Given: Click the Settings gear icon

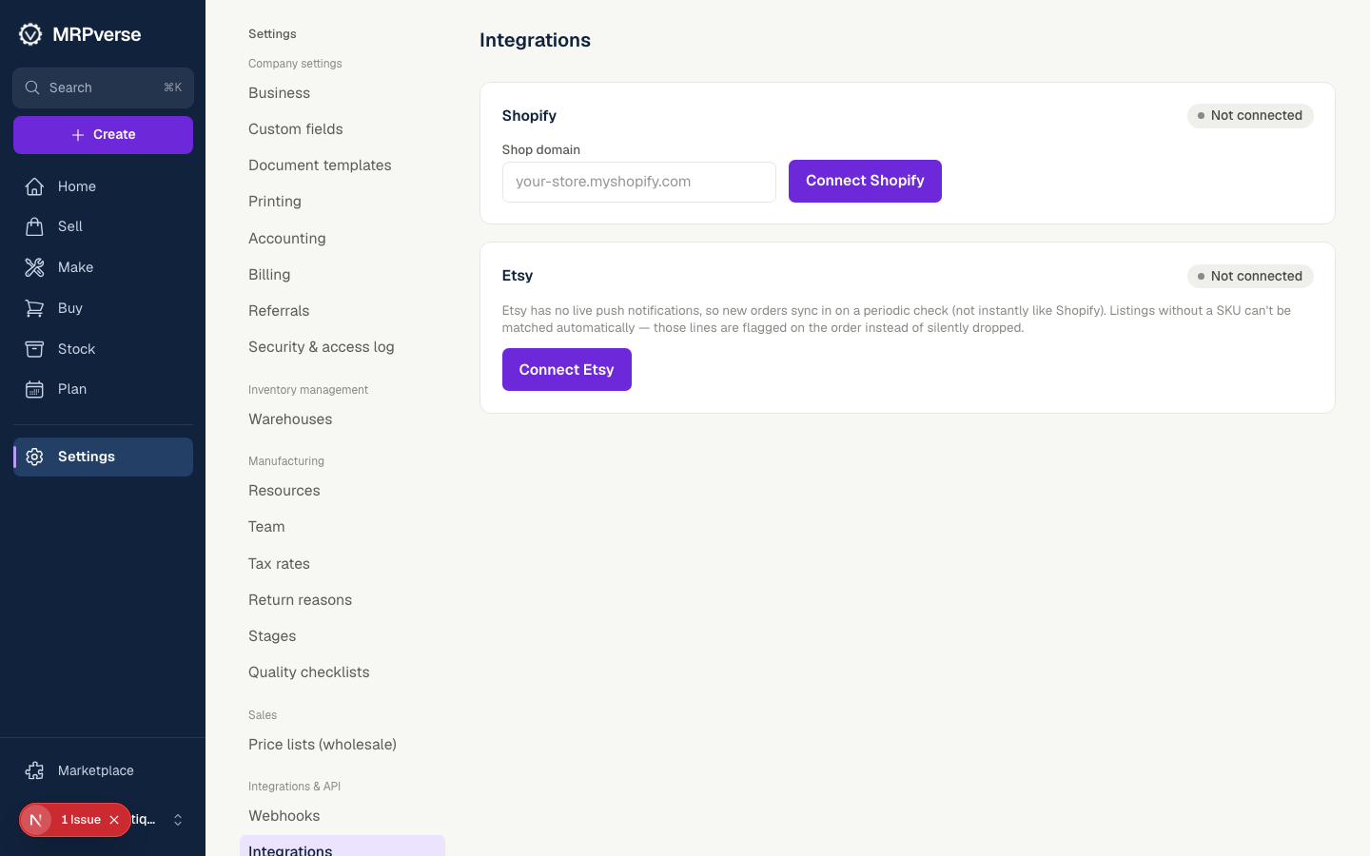Looking at the screenshot, I should [x=34, y=457].
